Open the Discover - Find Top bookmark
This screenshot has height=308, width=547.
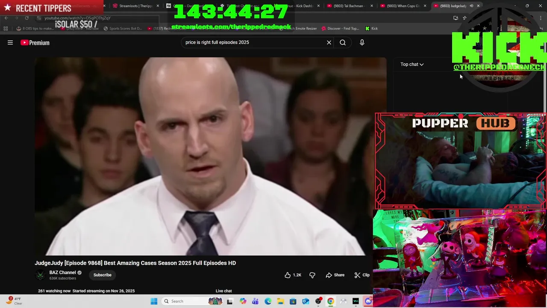(340, 29)
